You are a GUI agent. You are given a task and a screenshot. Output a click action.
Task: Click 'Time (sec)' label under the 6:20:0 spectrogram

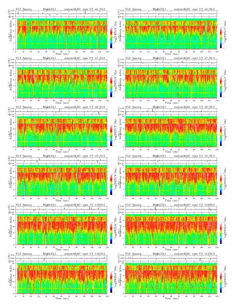[62, 54]
